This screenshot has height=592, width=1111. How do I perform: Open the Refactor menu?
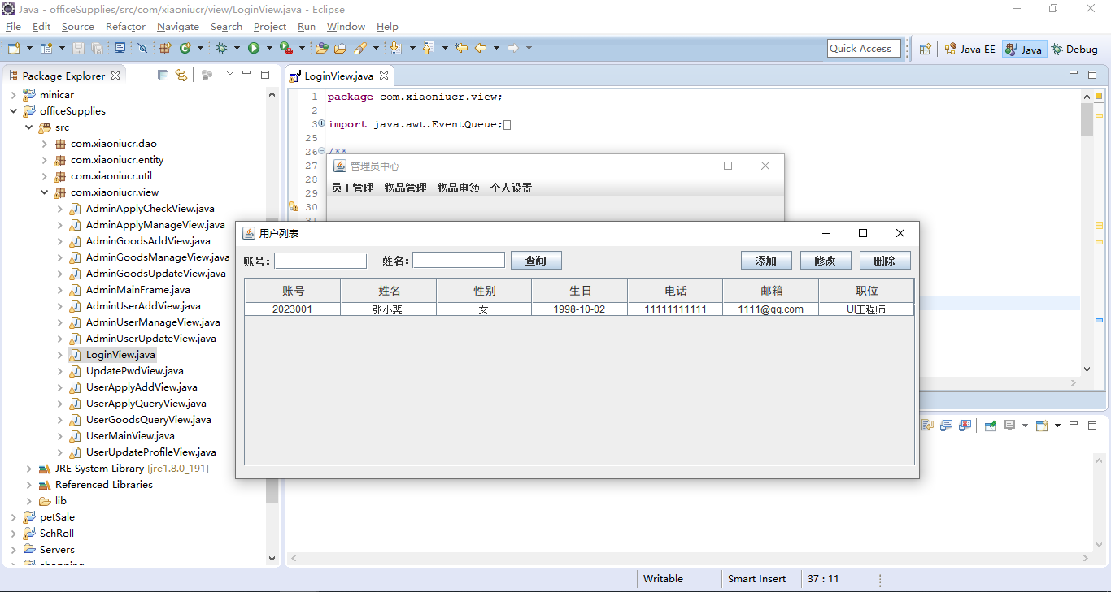point(125,27)
